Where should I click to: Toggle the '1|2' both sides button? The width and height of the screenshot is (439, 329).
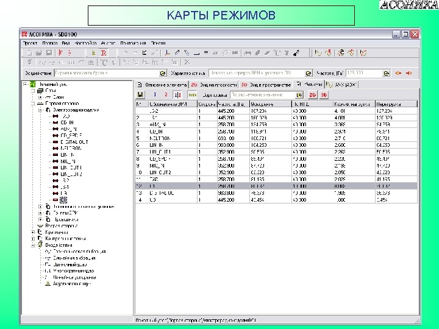pos(177,95)
